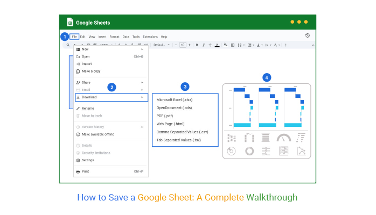The height and width of the screenshot is (215, 376).
Task: Open the Download submenu entry
Action: coord(112,97)
